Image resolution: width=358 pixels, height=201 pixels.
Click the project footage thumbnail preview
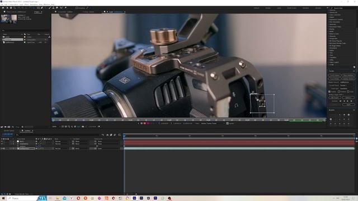(9, 19)
